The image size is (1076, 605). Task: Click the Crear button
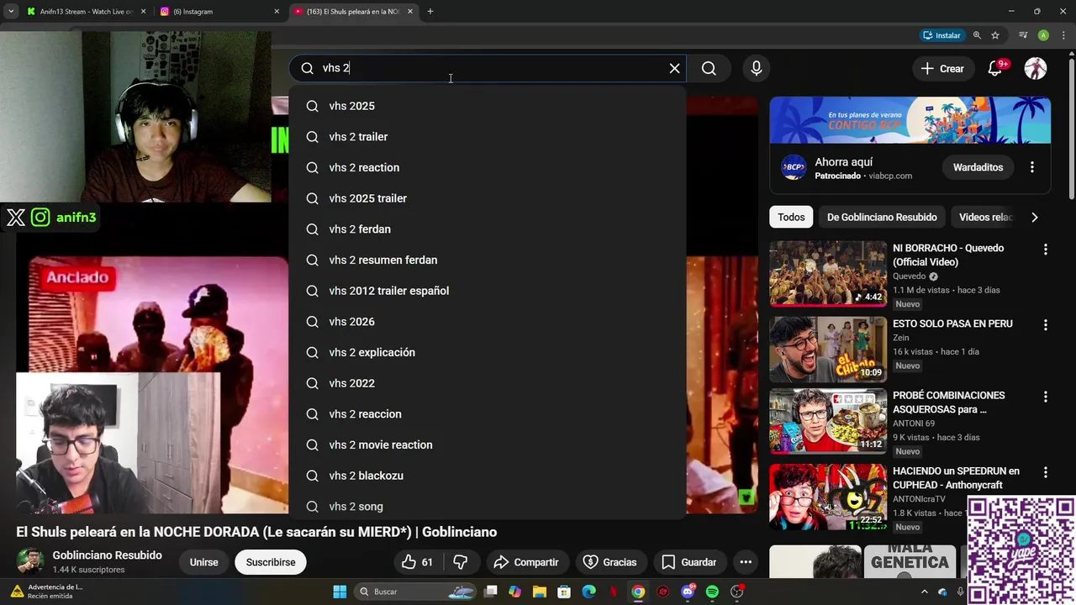(943, 69)
